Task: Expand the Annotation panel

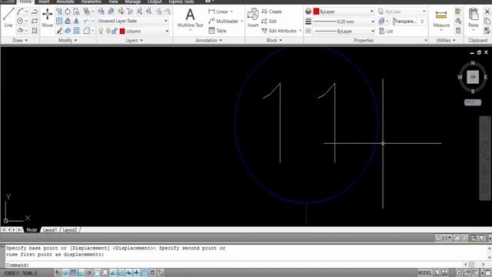Action: click(x=209, y=40)
